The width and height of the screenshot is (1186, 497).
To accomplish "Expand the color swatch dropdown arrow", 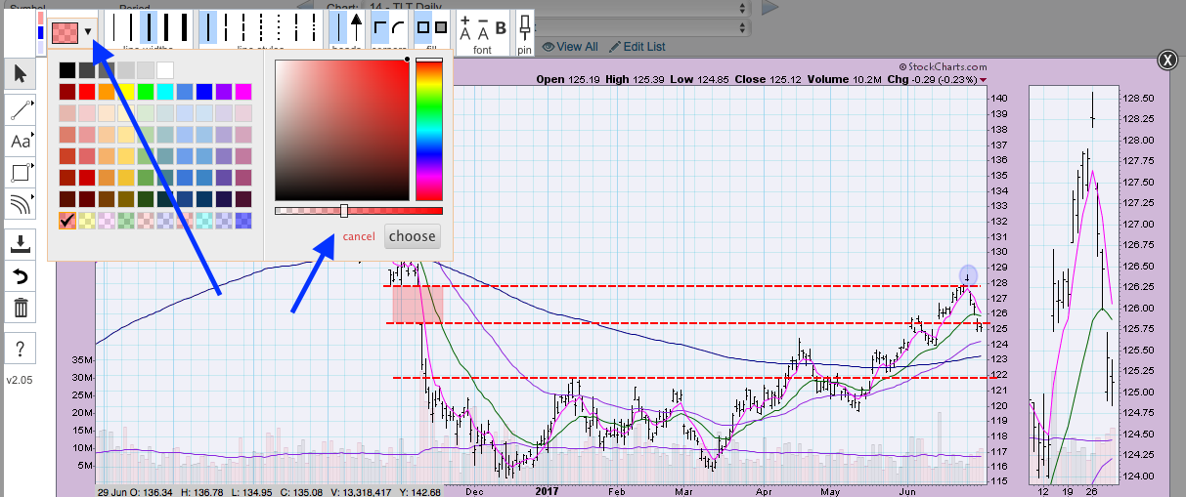I will [89, 31].
